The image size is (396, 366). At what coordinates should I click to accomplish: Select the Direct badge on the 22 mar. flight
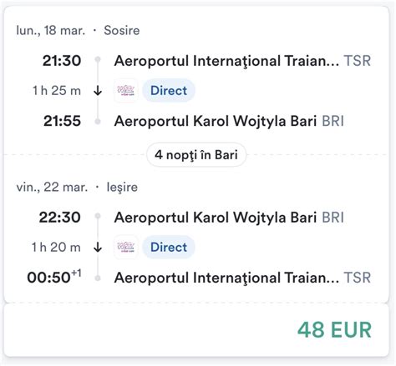(x=169, y=247)
